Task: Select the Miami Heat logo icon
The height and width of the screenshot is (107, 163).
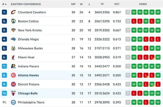Action: 13,57
